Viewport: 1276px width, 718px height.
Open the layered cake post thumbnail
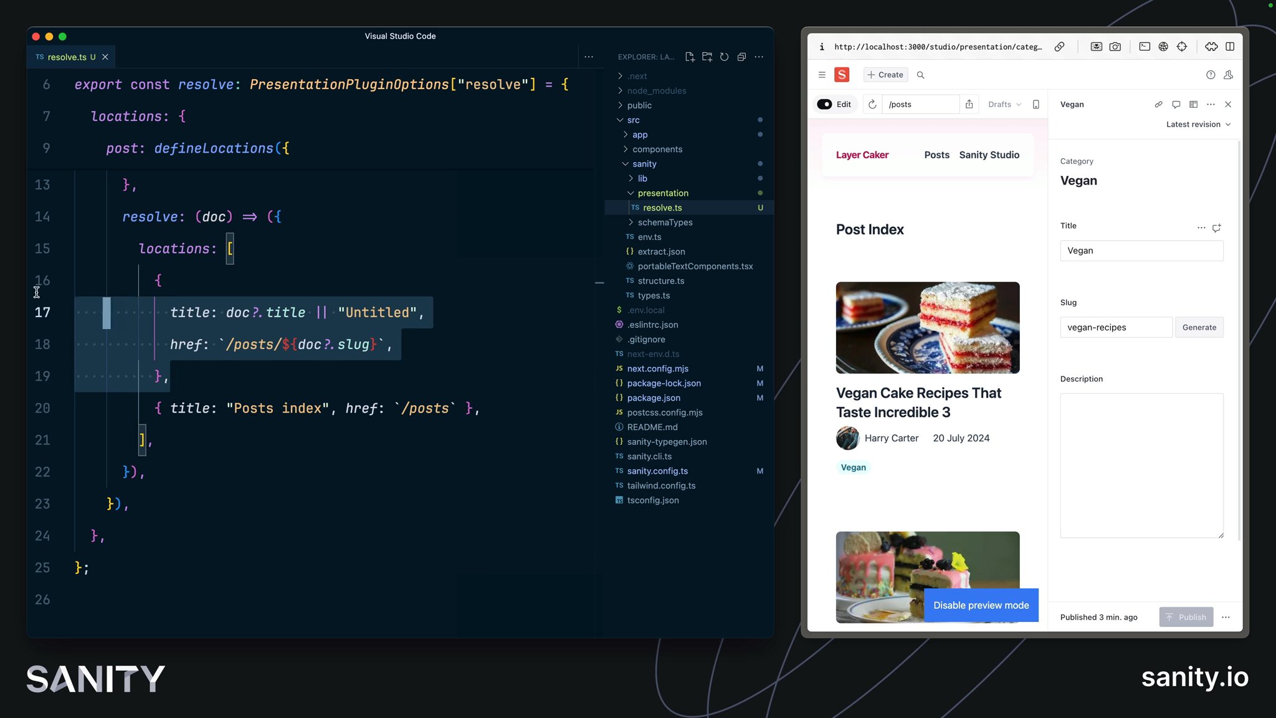click(928, 328)
